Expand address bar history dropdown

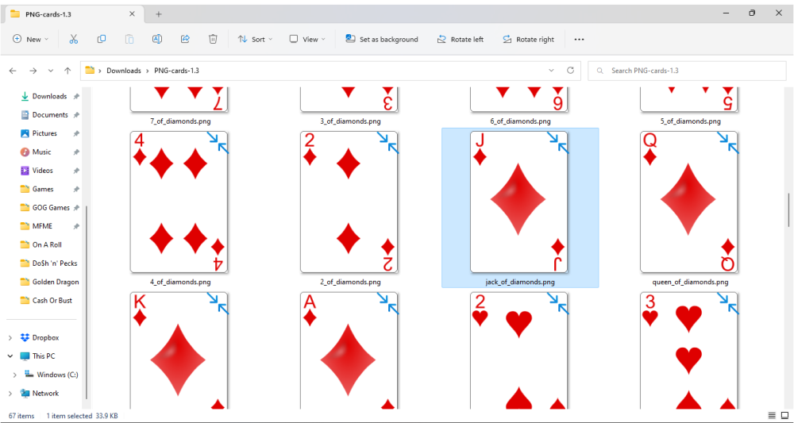(x=552, y=71)
